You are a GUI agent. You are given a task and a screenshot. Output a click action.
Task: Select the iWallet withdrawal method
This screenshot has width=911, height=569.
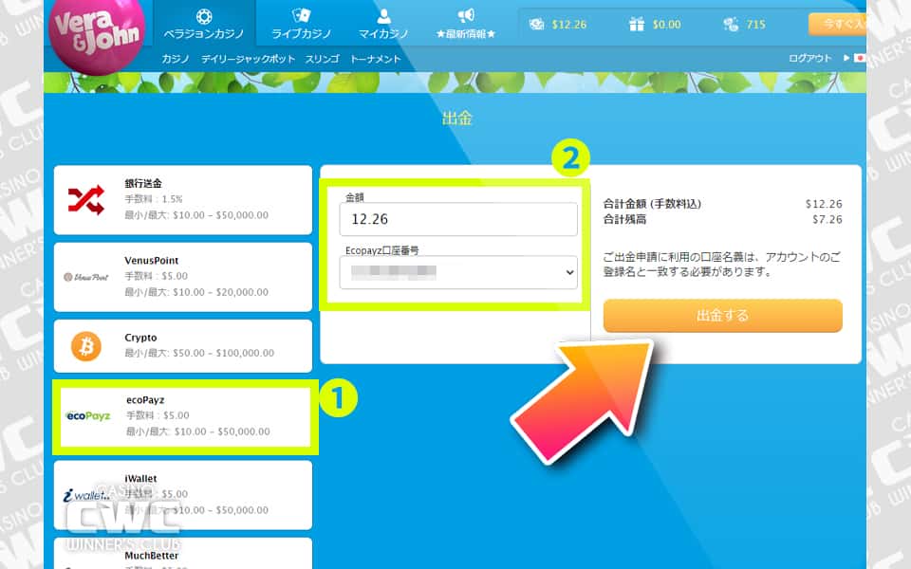point(183,495)
